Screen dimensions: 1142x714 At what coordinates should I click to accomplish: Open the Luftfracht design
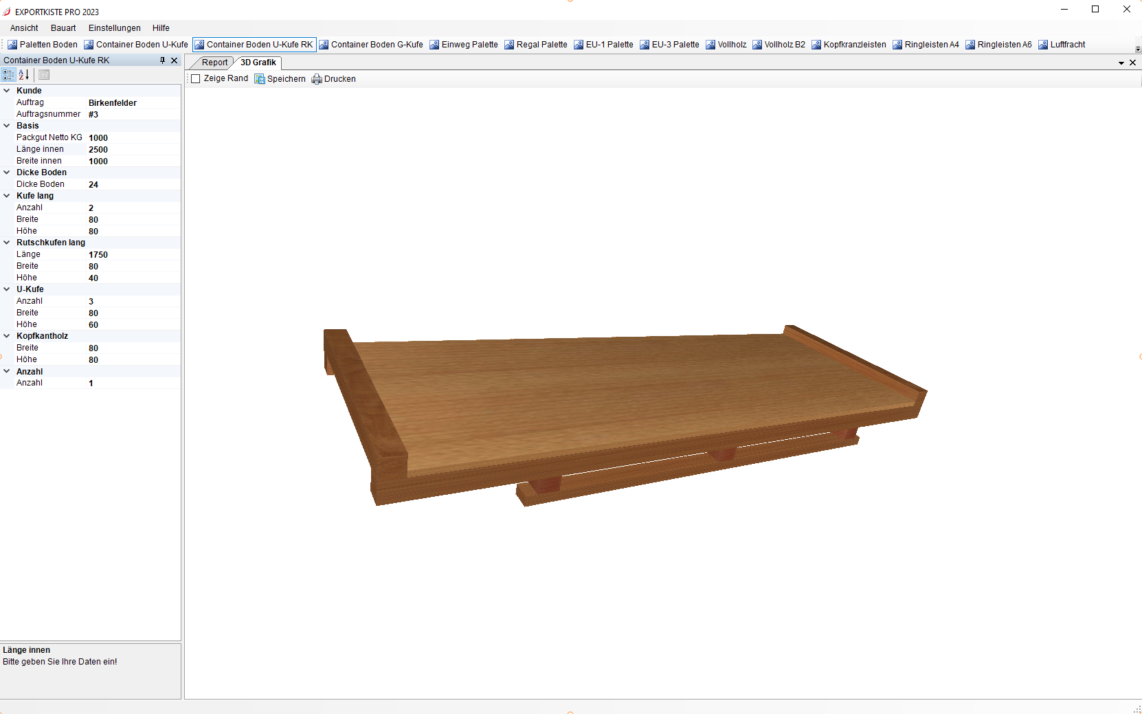coord(1062,45)
